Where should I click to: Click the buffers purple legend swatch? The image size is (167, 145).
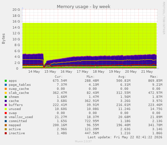tap(6, 105)
